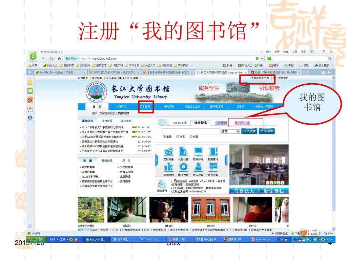Open the 书刊荐购 building icon

click(x=168, y=167)
